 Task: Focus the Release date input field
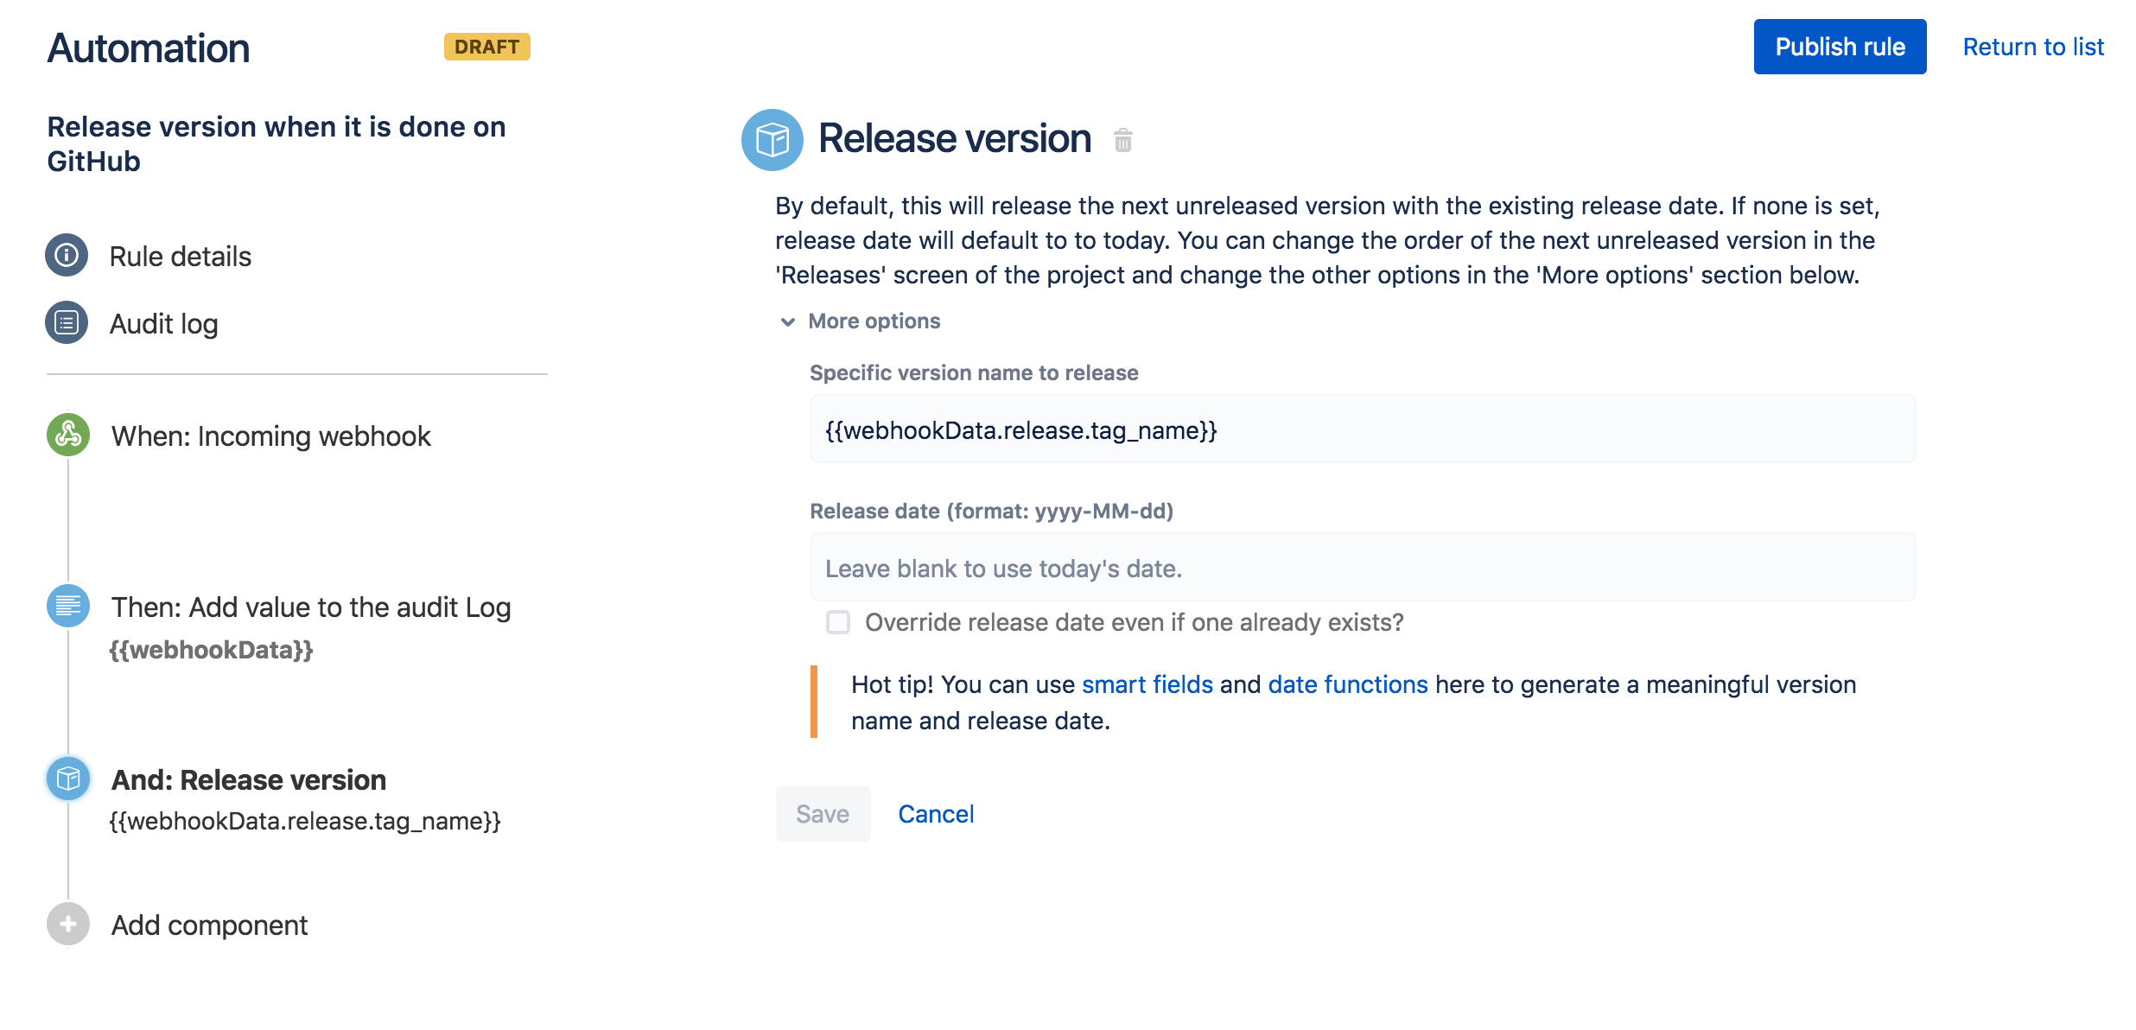click(1363, 568)
